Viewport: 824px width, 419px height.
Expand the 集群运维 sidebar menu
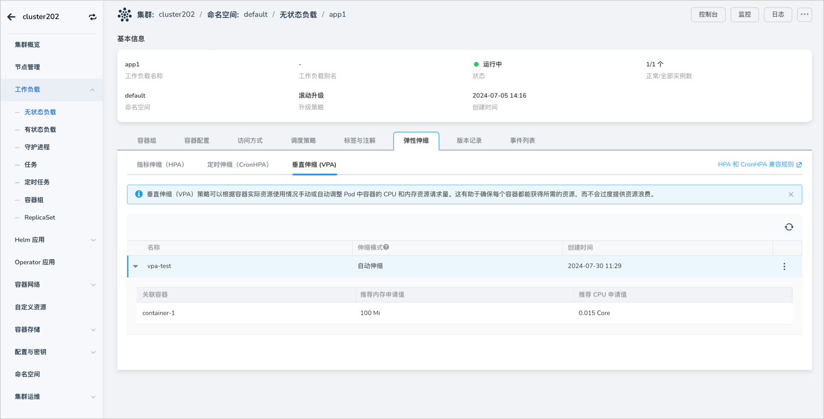point(93,397)
